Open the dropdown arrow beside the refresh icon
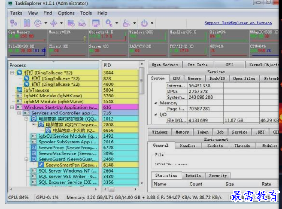The image size is (282, 209). pos(46,23)
